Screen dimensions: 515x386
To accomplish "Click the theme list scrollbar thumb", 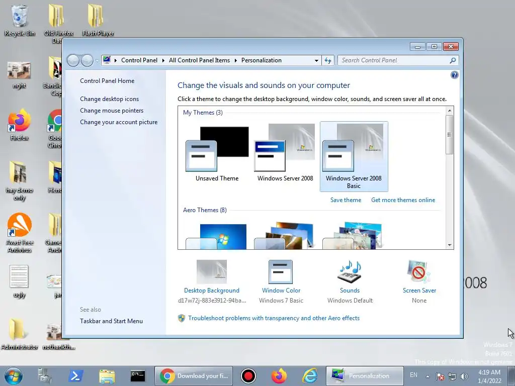I will point(450,135).
